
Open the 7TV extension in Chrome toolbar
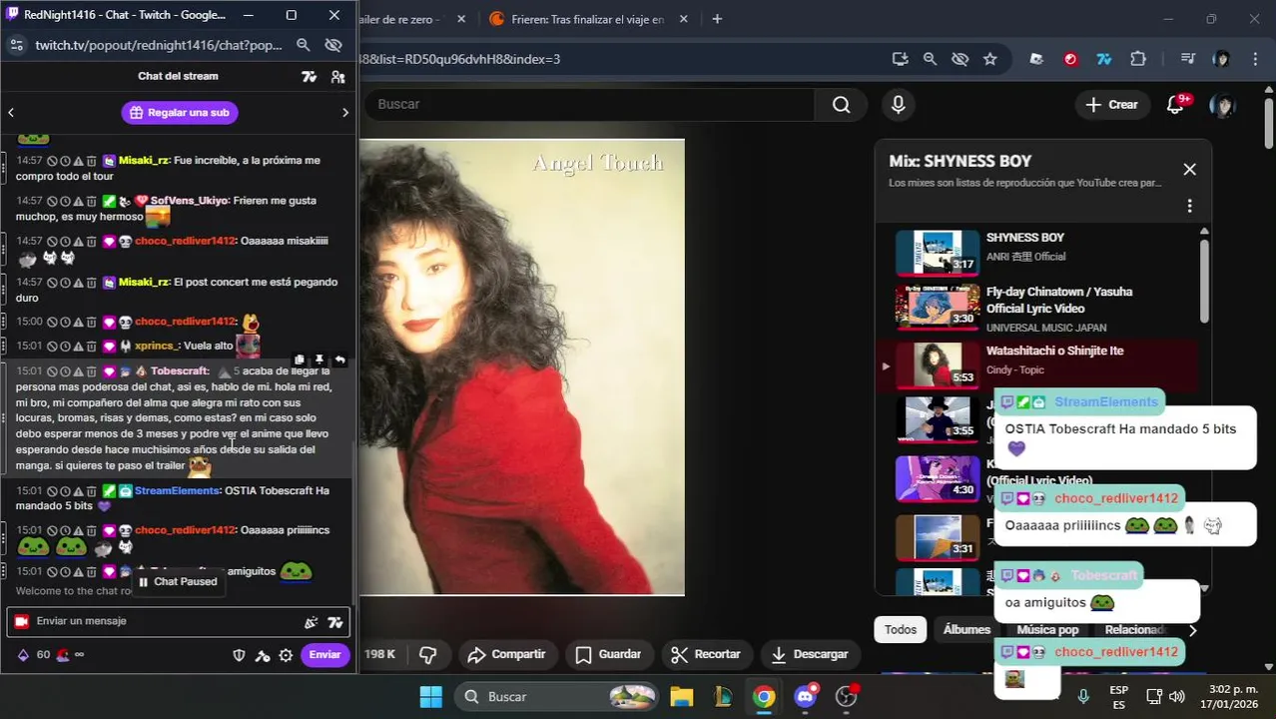1103,59
